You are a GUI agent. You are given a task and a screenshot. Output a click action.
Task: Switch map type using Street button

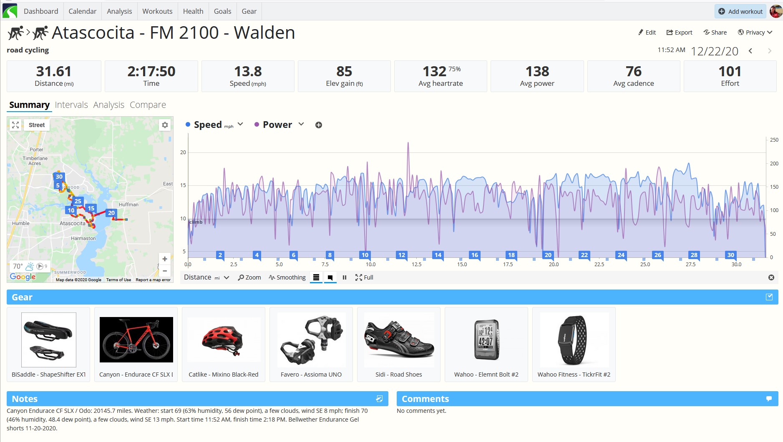[37, 125]
